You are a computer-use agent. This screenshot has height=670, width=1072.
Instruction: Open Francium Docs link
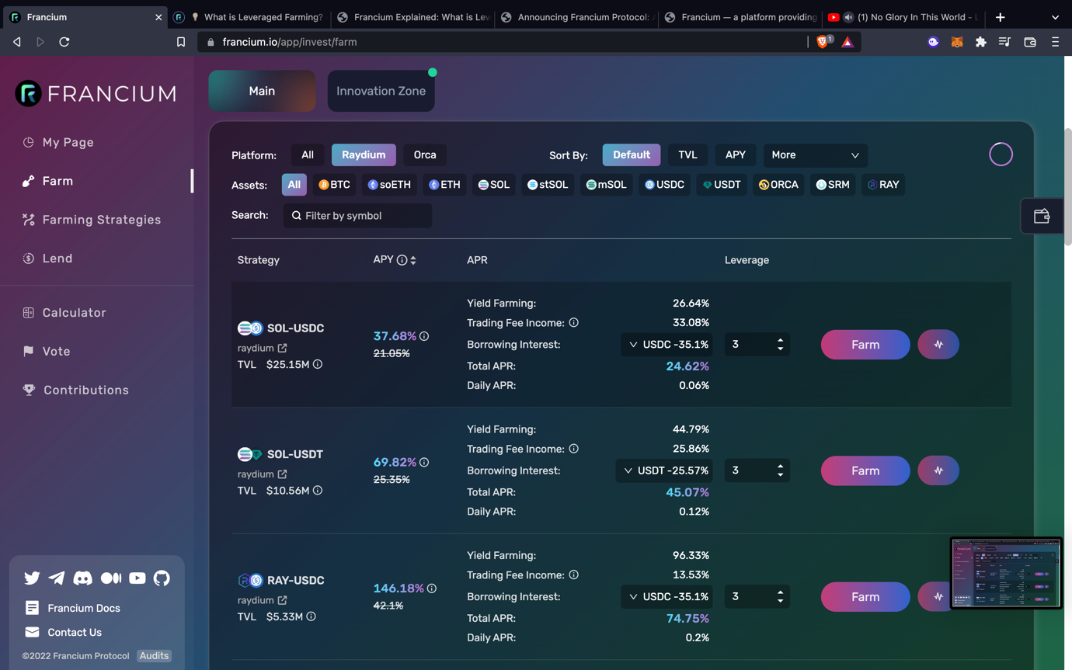(x=72, y=608)
